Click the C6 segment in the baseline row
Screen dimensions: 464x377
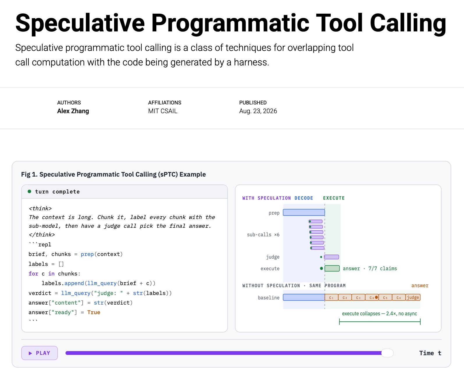coord(399,297)
